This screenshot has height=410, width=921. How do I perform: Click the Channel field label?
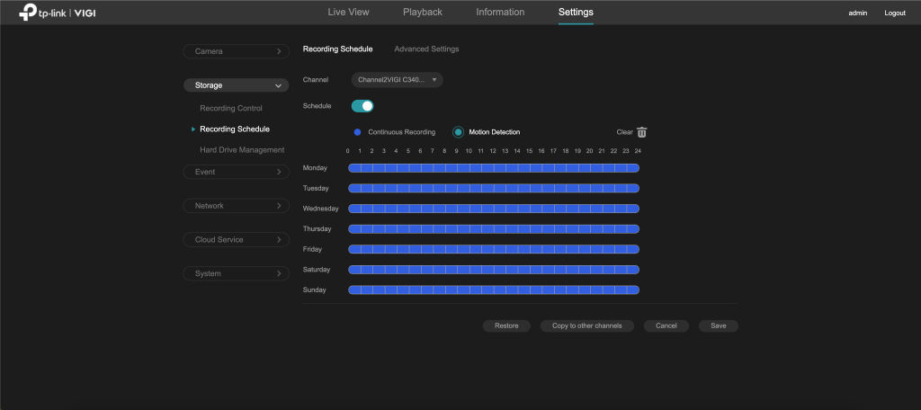point(316,80)
